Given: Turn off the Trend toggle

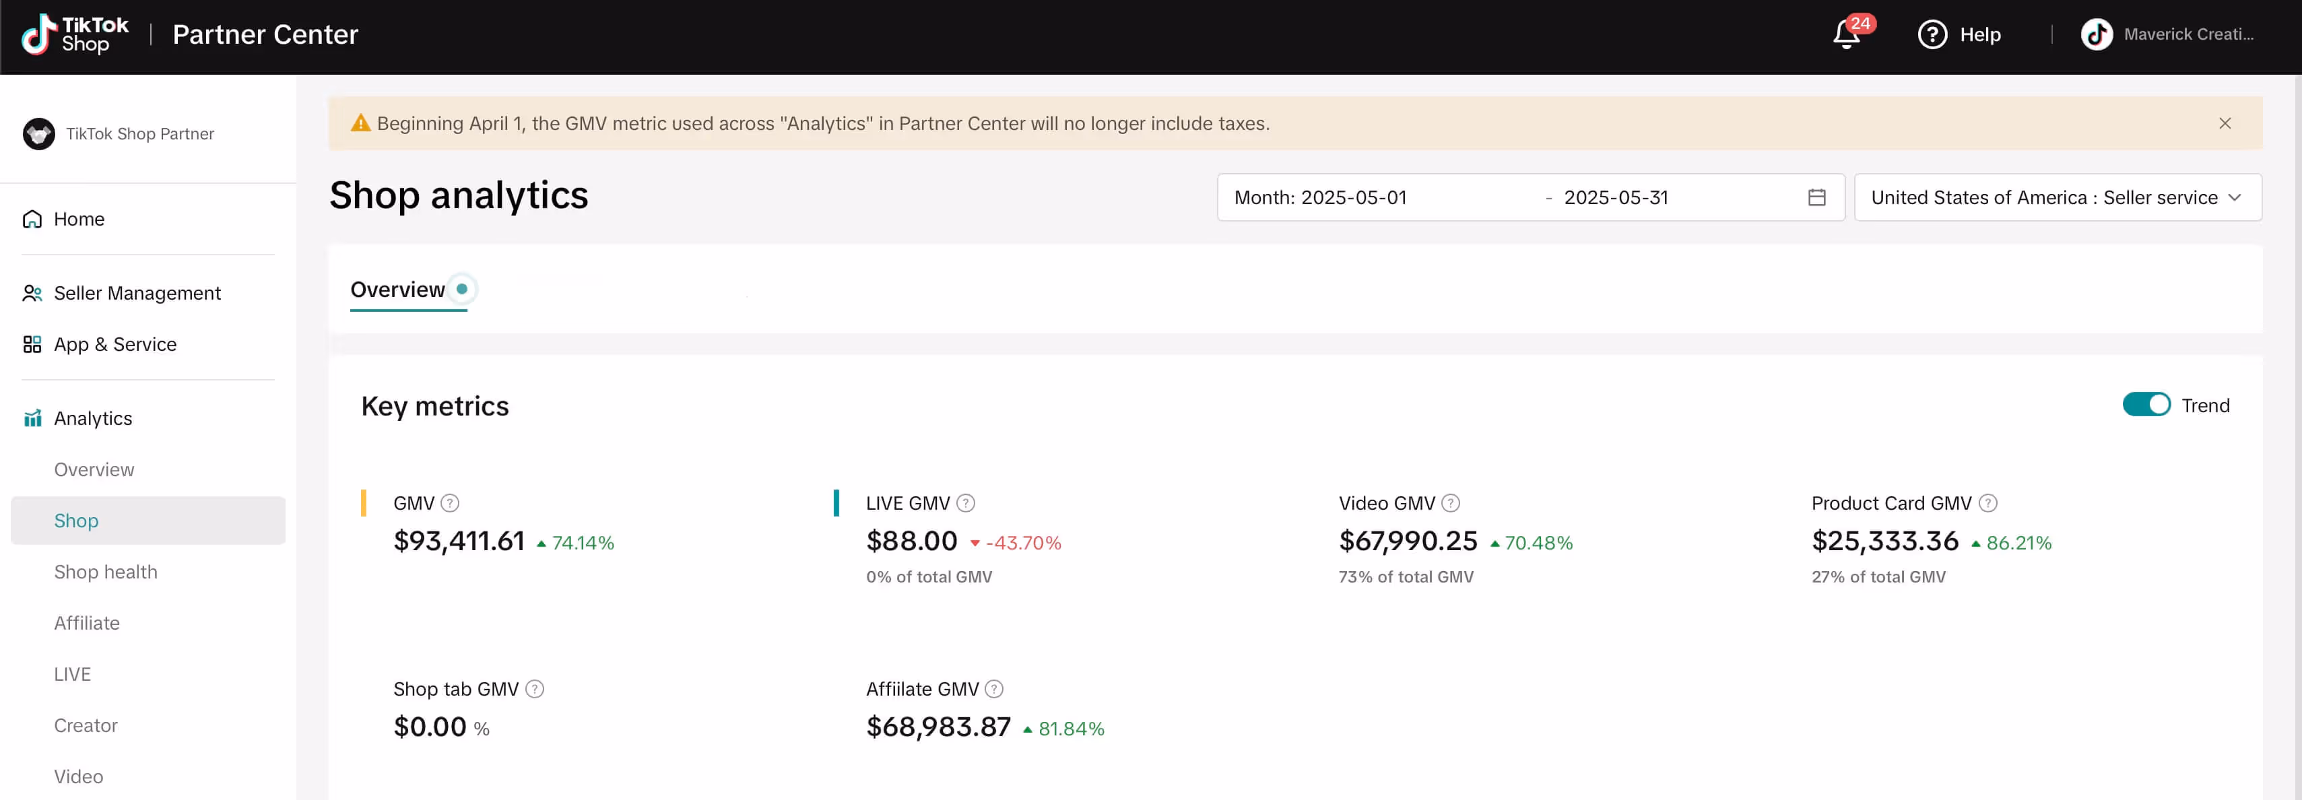Looking at the screenshot, I should click(x=2146, y=405).
